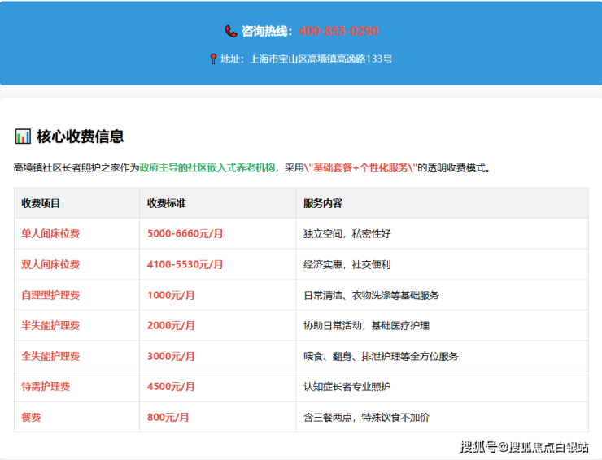Click the 5000-6660元/月 price cell

185,234
